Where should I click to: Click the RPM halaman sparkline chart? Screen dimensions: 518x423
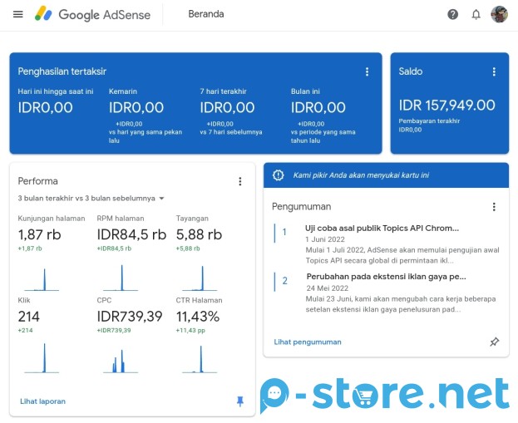click(x=121, y=278)
